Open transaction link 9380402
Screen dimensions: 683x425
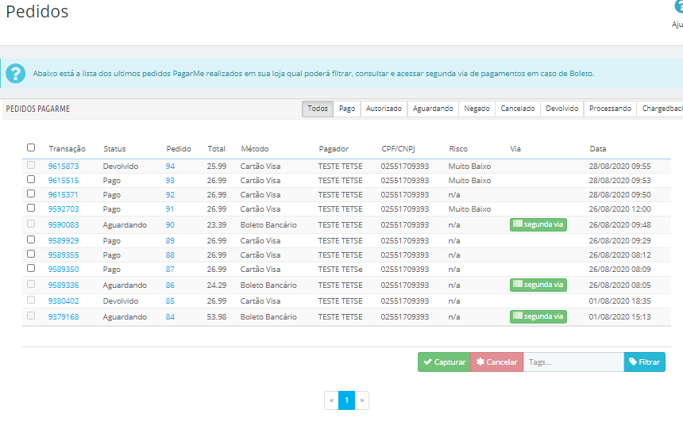coord(64,301)
